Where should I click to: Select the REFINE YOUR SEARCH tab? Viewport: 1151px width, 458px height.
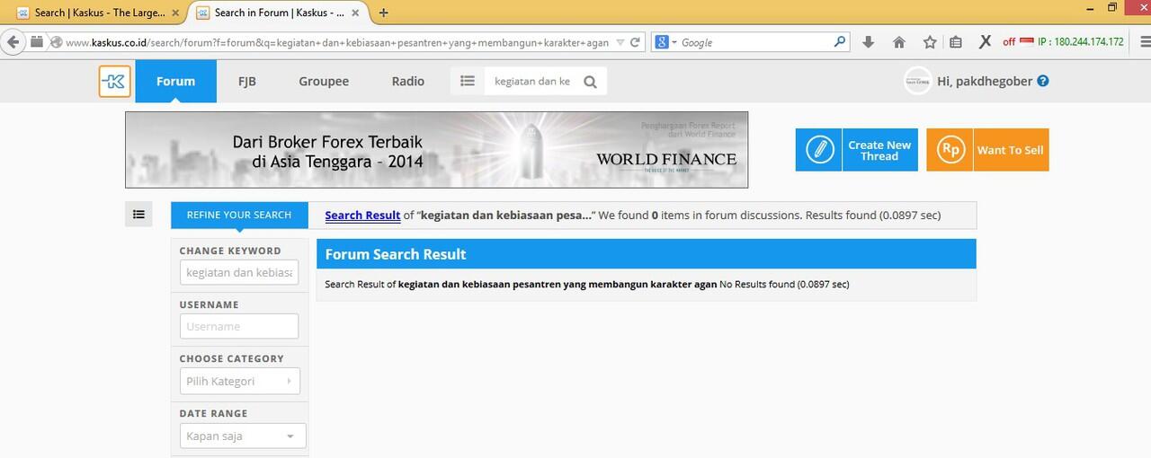(239, 215)
